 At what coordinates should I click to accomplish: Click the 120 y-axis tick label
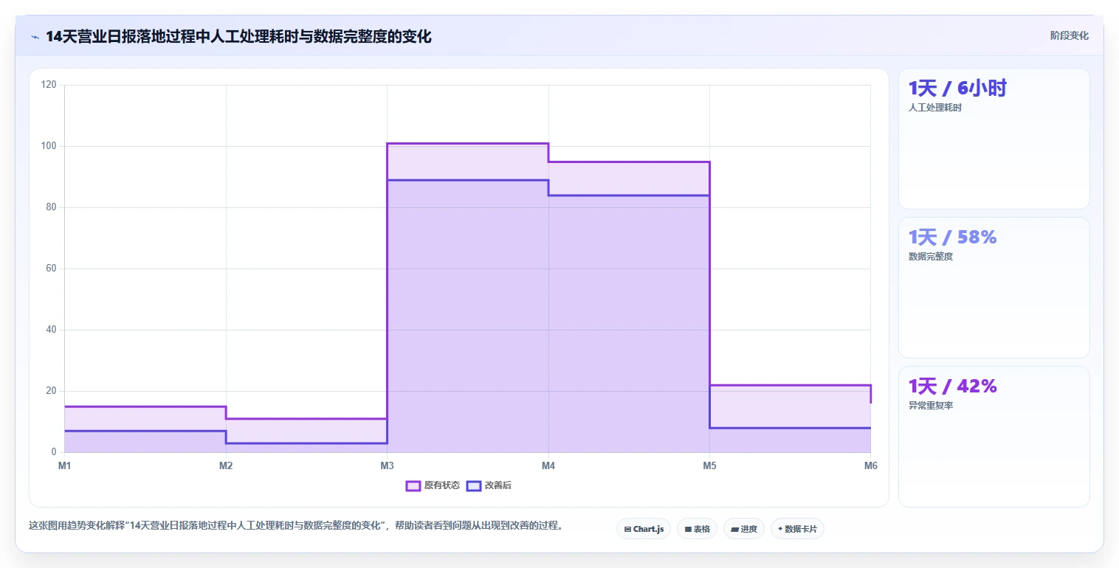tap(49, 85)
